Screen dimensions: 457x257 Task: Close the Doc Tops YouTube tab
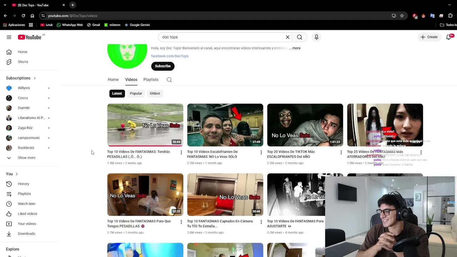pyautogui.click(x=64, y=5)
